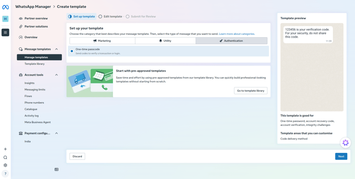Open Manage templates in sidebar
Image resolution: width=355 pixels, height=179 pixels.
click(x=39, y=57)
